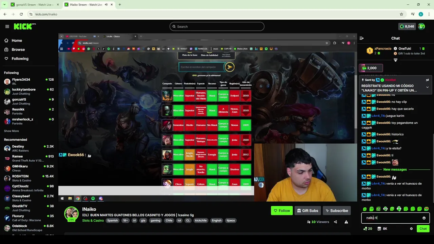The width and height of the screenshot is (434, 244).
Task: Reload the page
Action: click(21, 14)
